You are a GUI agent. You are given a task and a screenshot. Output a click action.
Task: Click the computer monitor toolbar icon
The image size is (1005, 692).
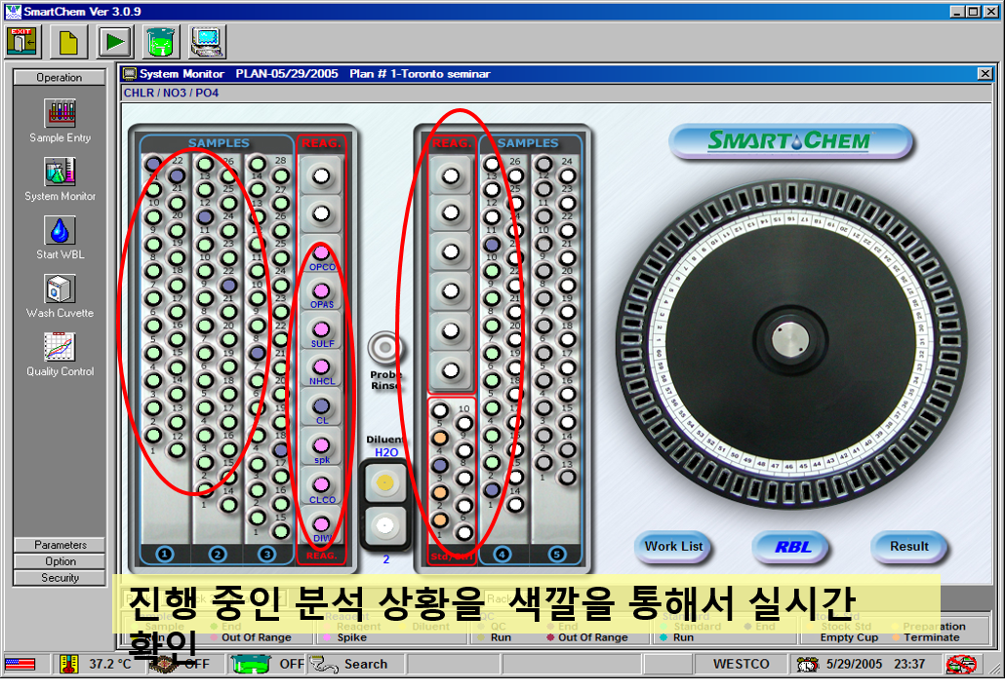click(207, 42)
